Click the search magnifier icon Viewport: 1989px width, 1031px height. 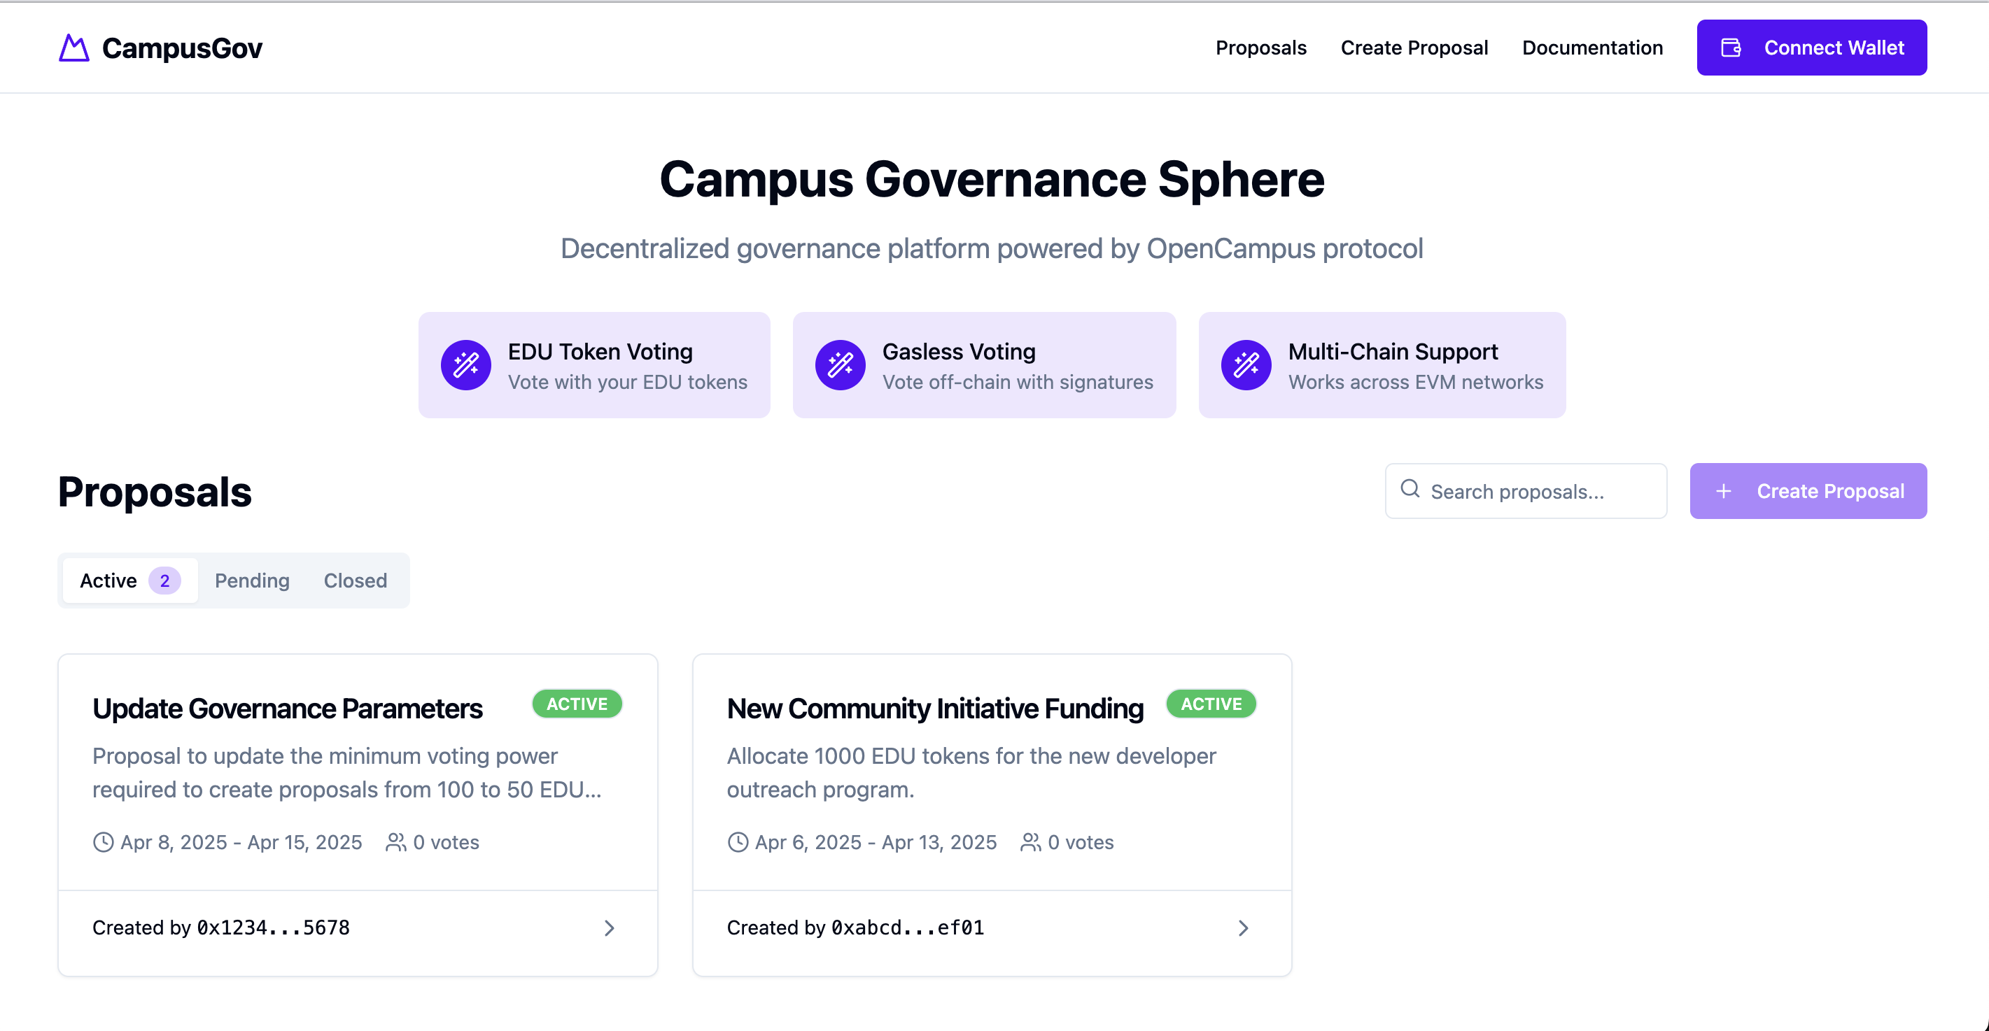pos(1412,491)
